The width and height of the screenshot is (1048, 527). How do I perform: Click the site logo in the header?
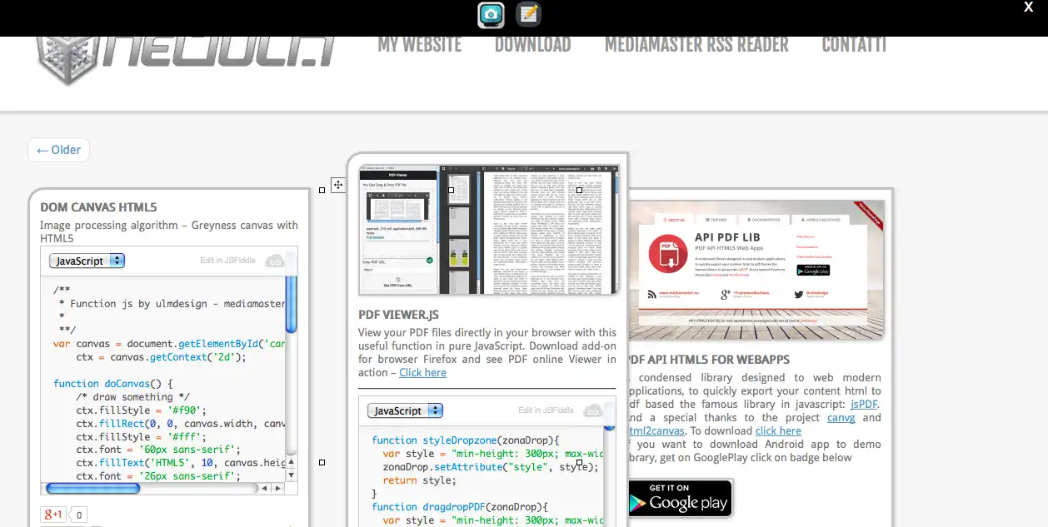click(187, 58)
